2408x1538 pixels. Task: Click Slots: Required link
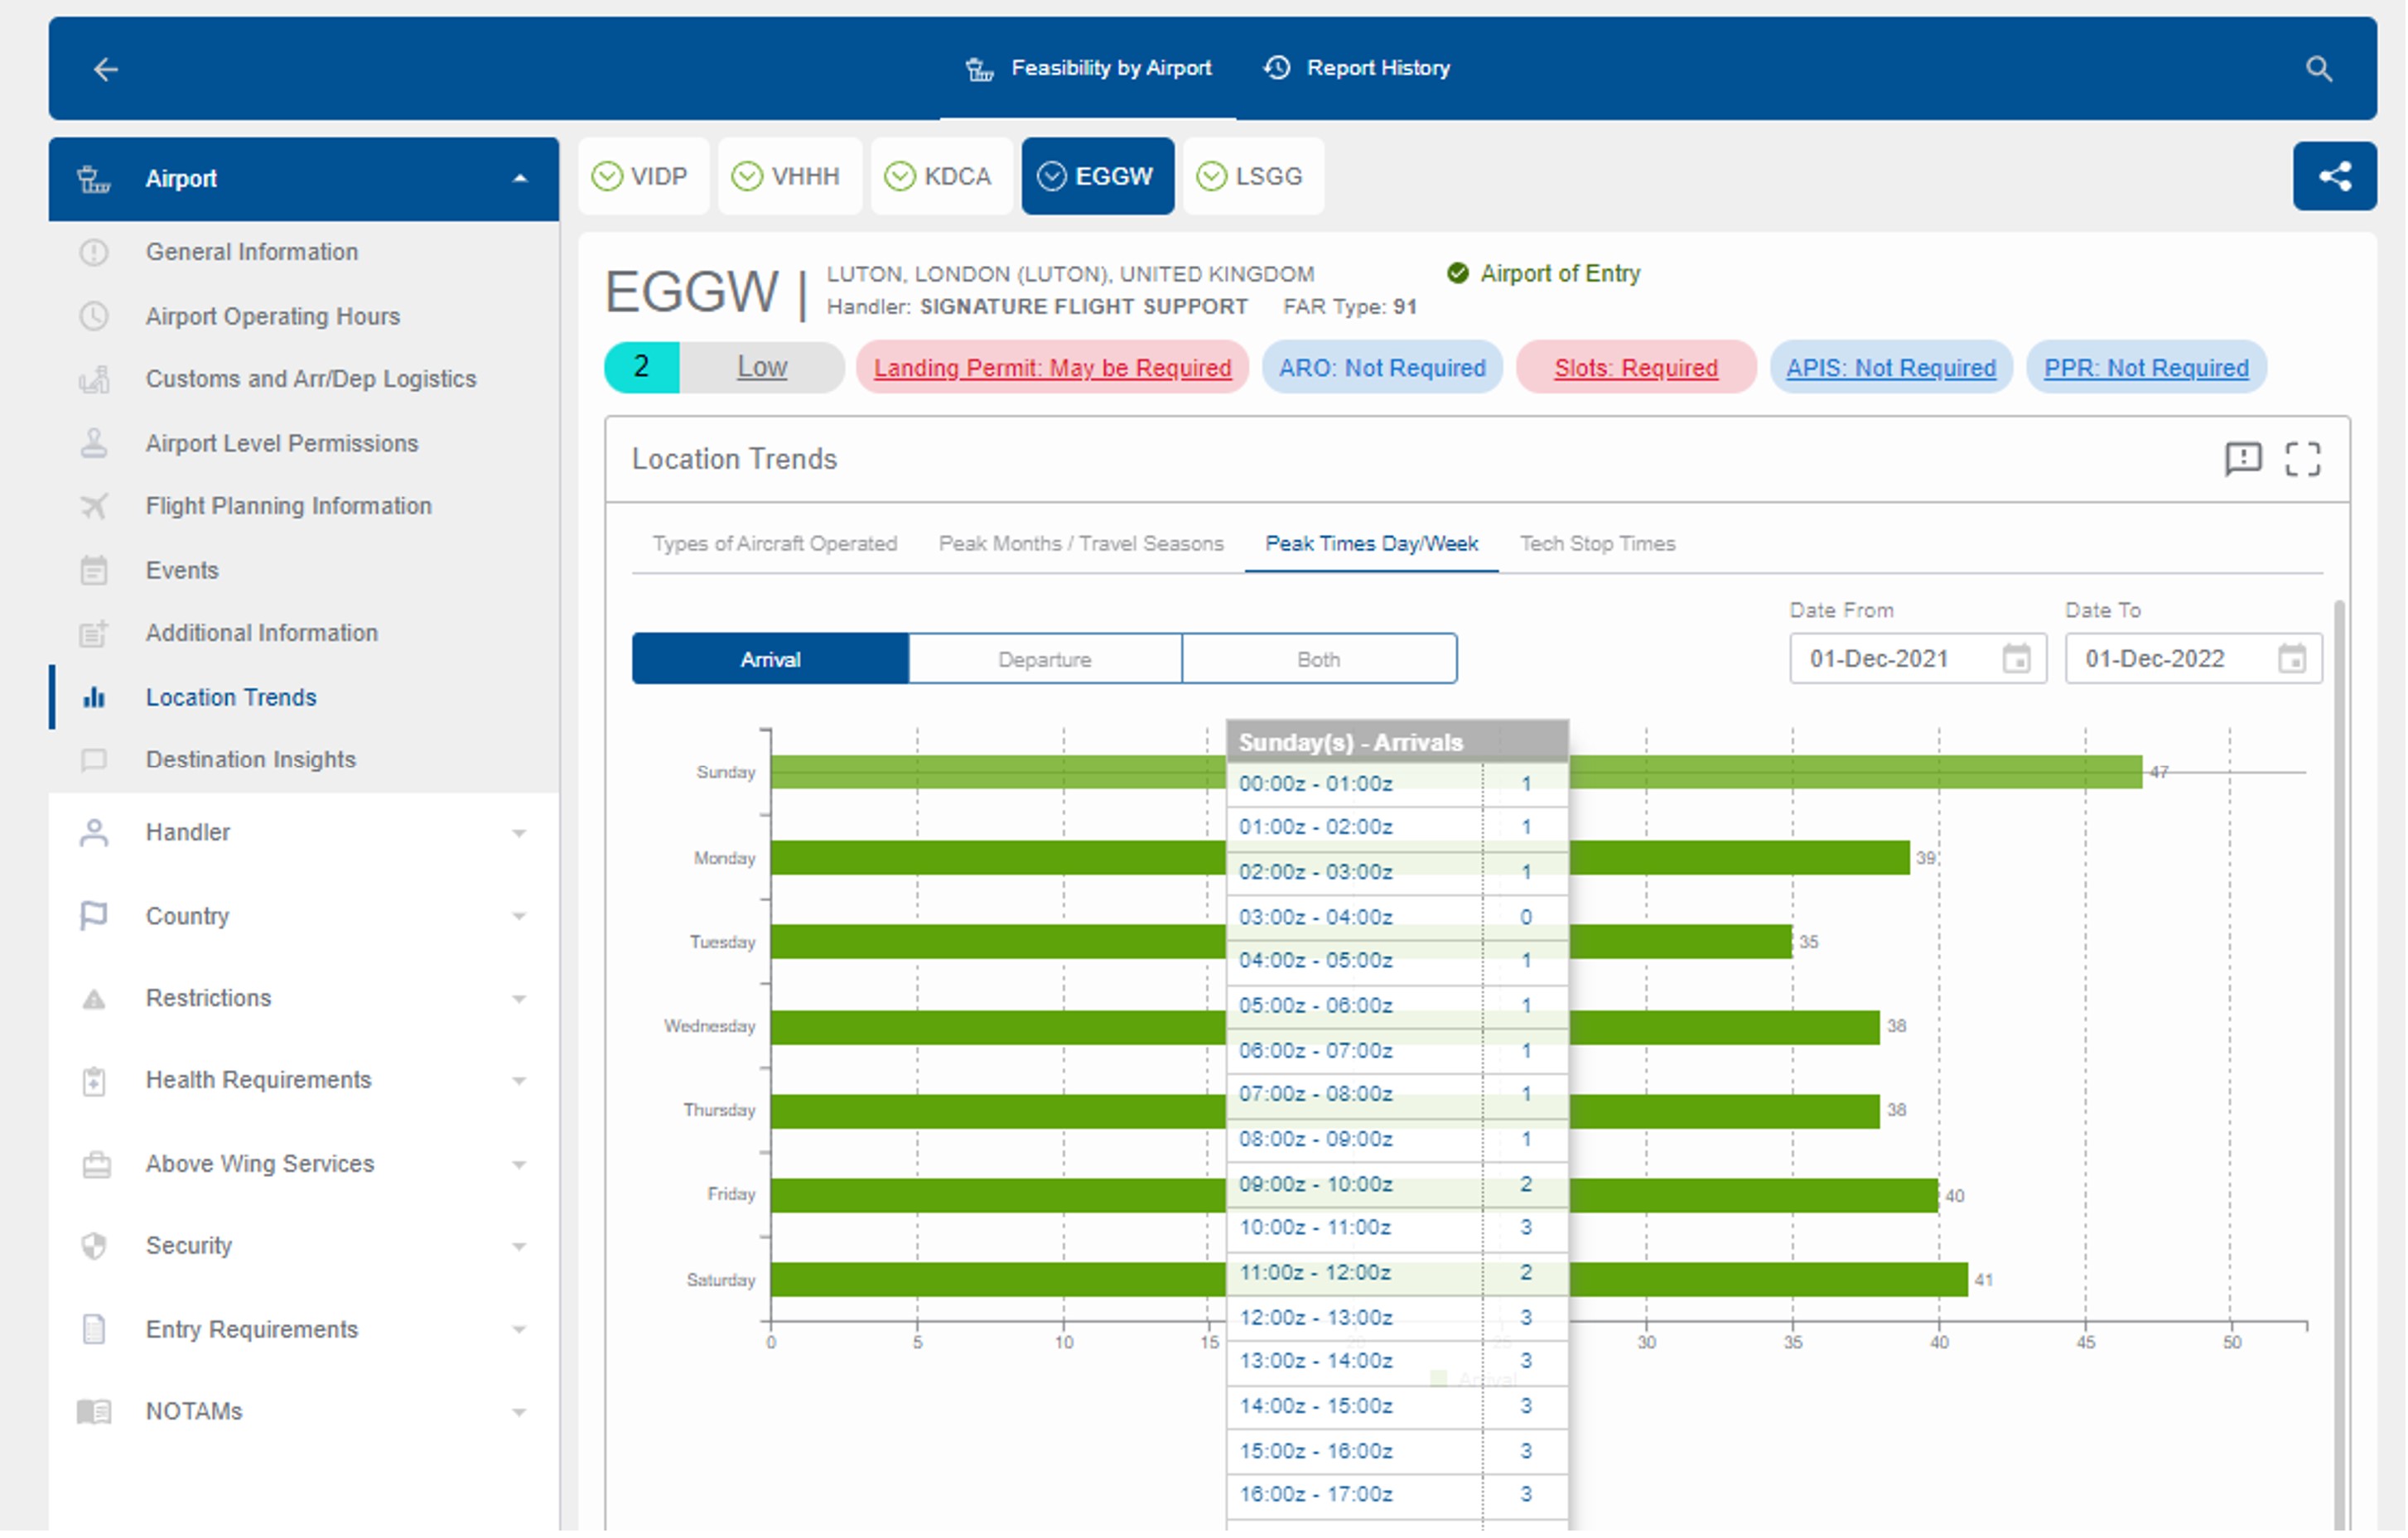(1636, 368)
